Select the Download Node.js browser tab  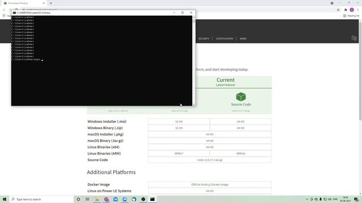coord(24,3)
